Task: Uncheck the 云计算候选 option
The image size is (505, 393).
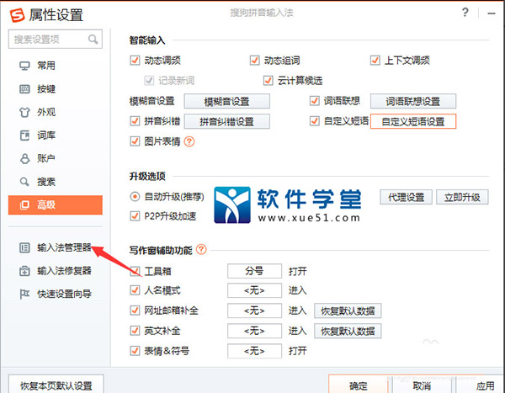Action: (268, 80)
